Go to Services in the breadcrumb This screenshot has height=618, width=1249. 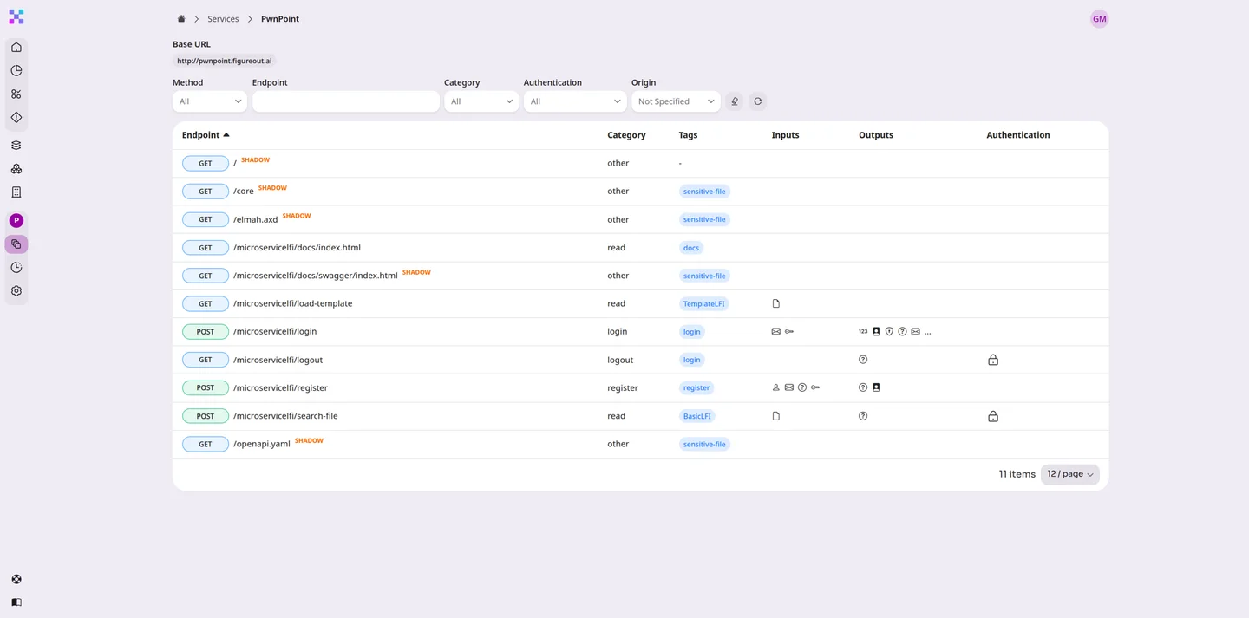[x=223, y=19]
